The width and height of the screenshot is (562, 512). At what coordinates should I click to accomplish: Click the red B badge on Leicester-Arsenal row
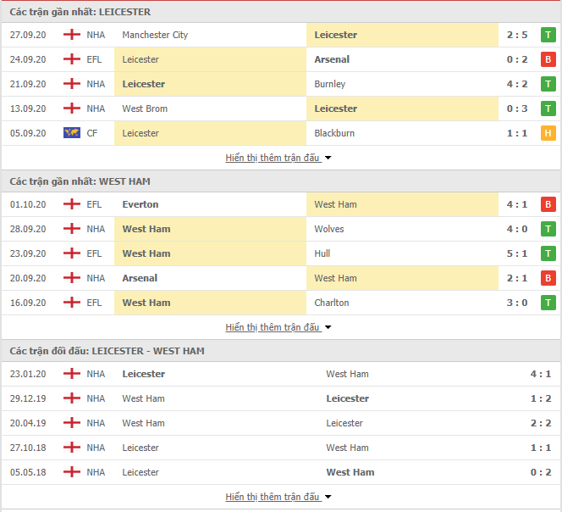click(x=548, y=59)
